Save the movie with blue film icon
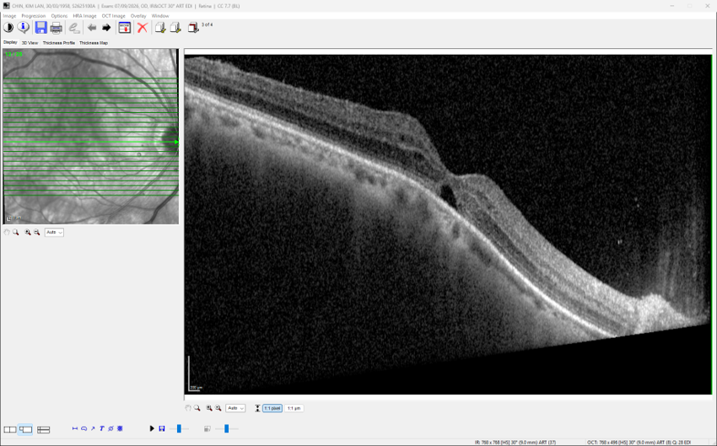The height and width of the screenshot is (446, 717). tap(162, 428)
